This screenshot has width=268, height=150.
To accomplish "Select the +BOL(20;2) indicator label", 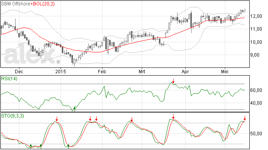I will click(43, 4).
